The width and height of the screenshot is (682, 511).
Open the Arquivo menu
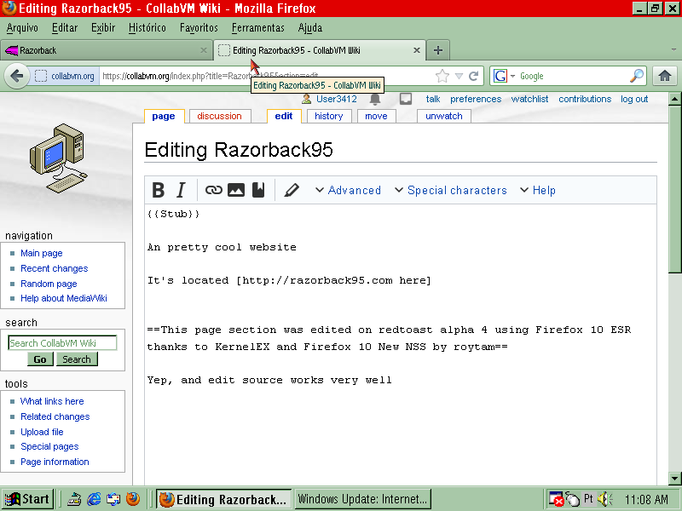click(22, 28)
